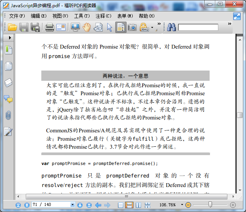The width and height of the screenshot is (246, 212).
Task: Toggle continuous page layout
Action: click(129, 205)
